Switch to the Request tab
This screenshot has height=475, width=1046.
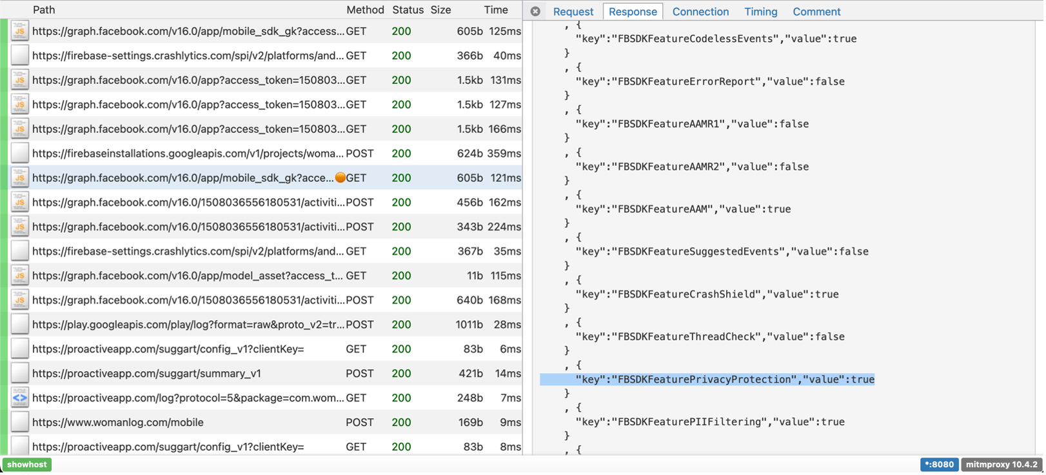click(x=573, y=12)
